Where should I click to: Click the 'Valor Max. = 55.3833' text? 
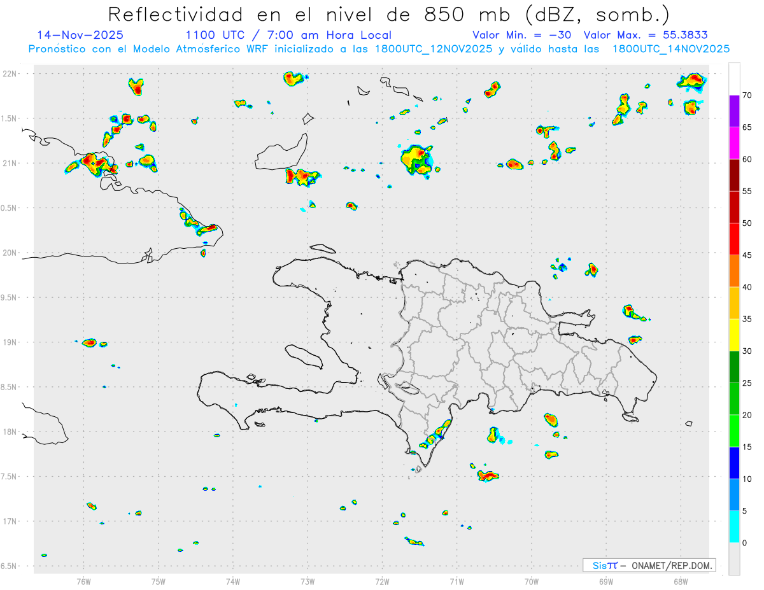[x=646, y=35]
